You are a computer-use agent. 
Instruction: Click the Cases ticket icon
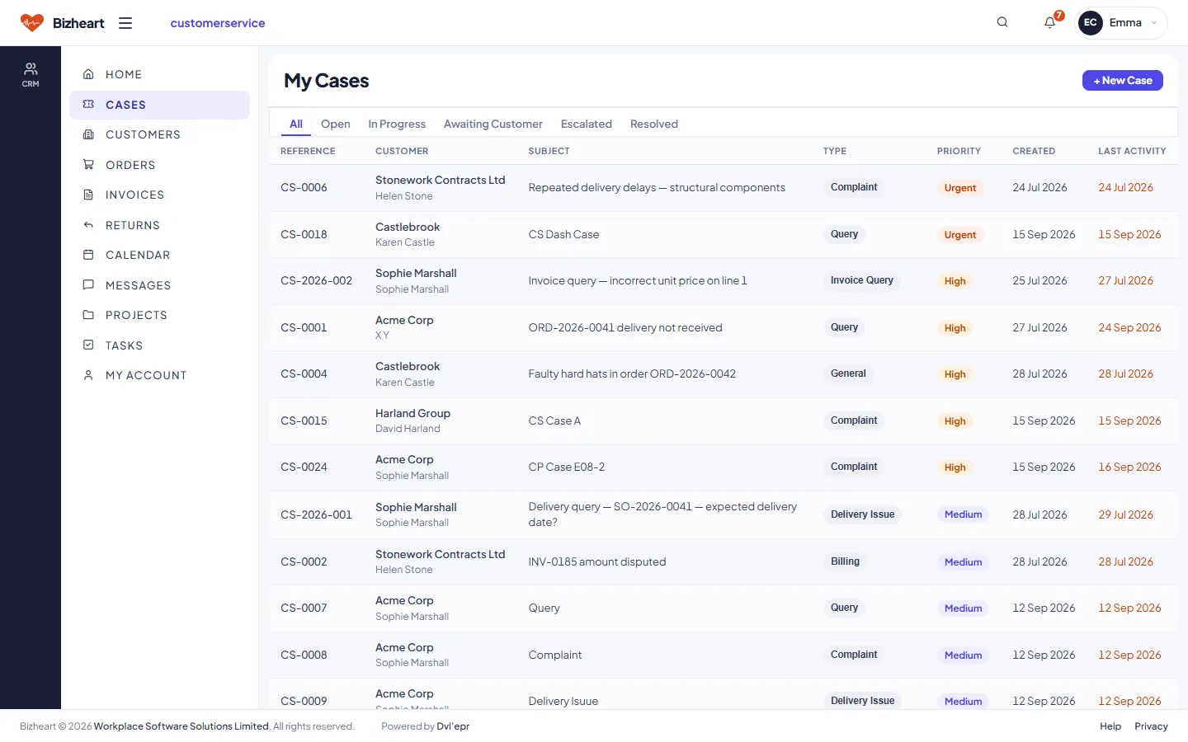88,105
